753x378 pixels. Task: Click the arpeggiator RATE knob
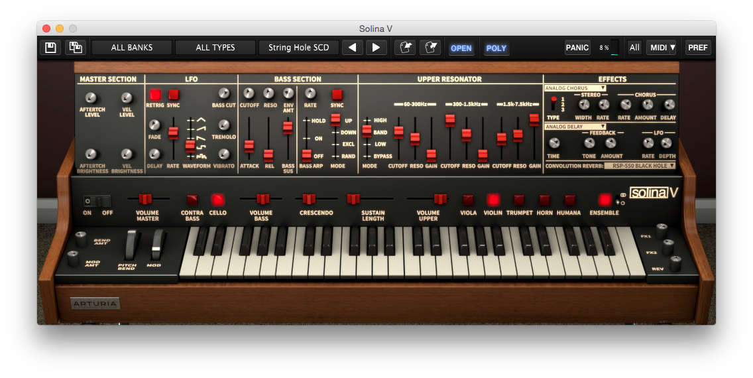pos(310,94)
